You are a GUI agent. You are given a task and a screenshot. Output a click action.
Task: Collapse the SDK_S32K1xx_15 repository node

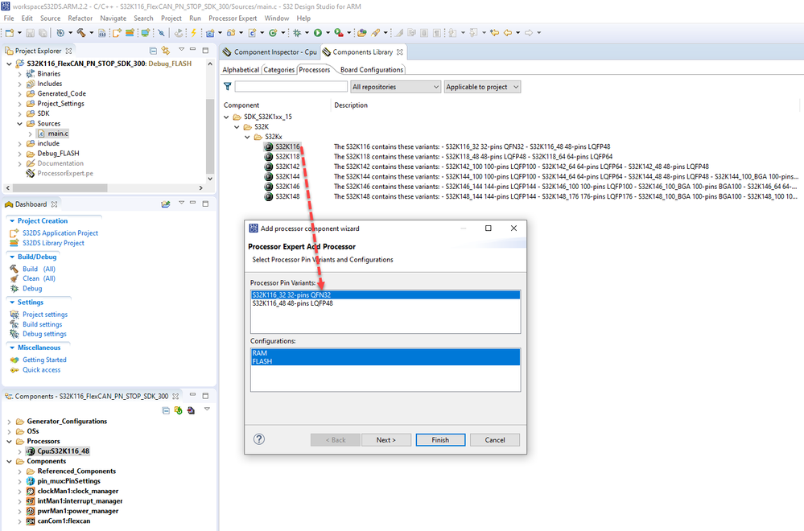tap(226, 117)
